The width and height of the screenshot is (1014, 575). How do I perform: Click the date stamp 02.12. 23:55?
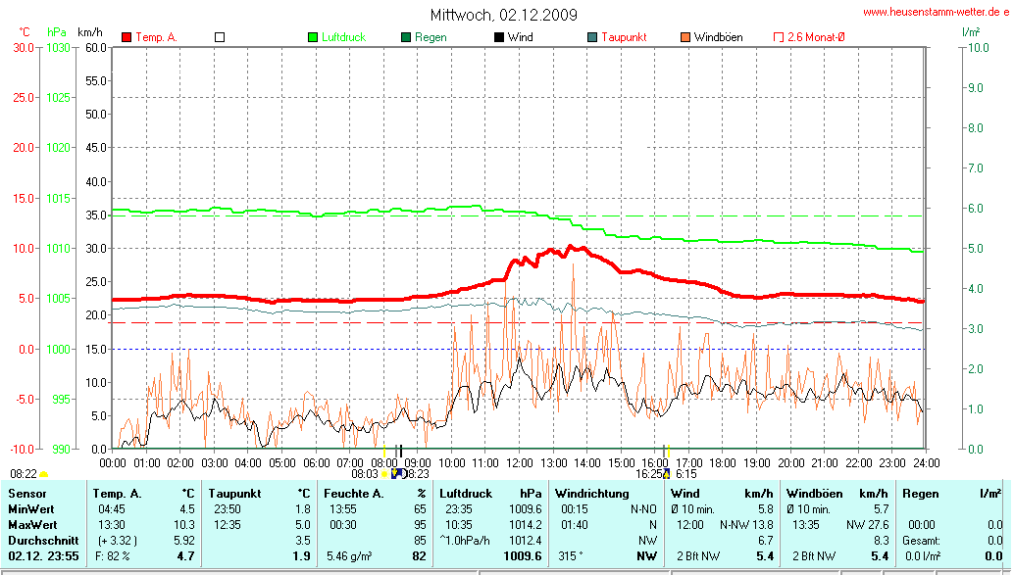pyautogui.click(x=42, y=556)
